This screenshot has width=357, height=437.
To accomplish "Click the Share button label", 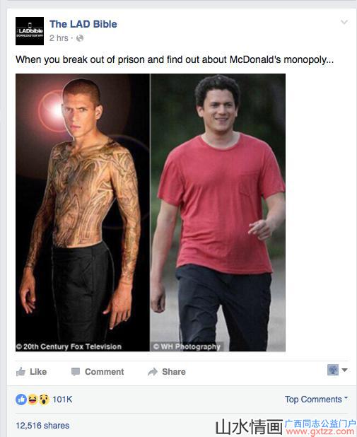I will pos(174,372).
